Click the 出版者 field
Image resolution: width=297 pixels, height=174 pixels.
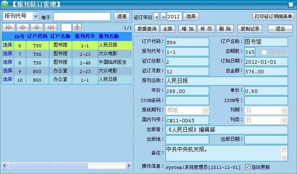tap(227, 130)
